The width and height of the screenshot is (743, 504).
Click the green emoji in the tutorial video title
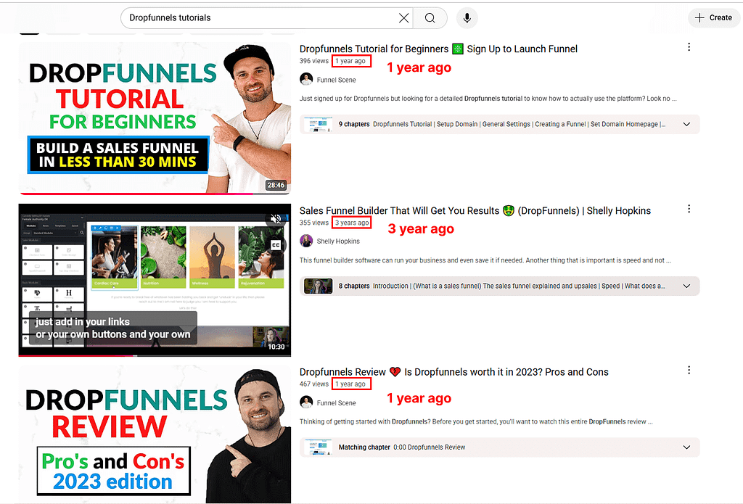[458, 49]
